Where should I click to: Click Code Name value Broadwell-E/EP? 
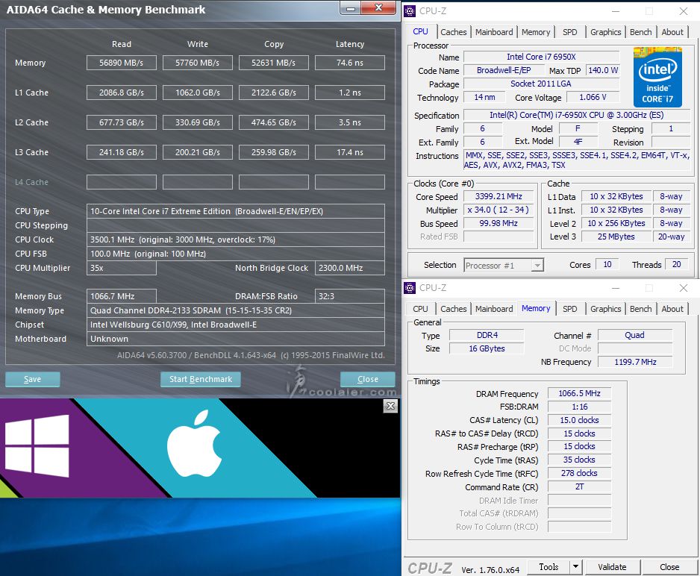point(504,70)
